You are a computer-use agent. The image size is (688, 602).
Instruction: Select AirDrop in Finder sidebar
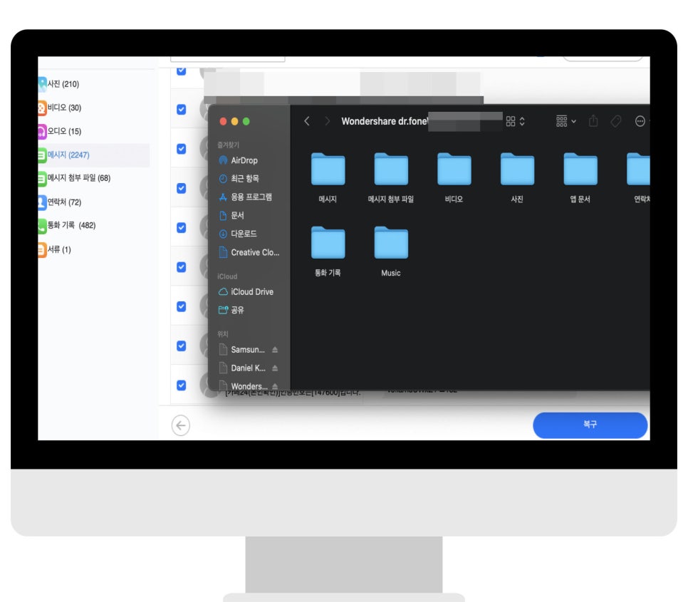tap(239, 160)
